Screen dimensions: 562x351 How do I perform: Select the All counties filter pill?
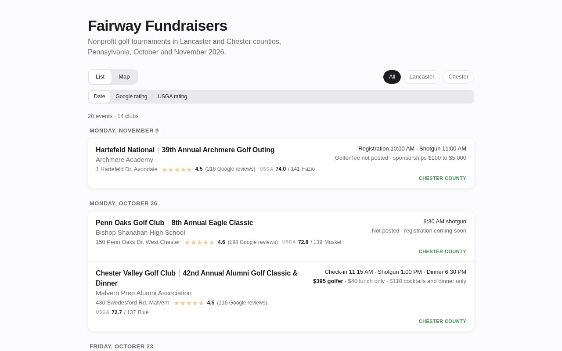[392, 77]
